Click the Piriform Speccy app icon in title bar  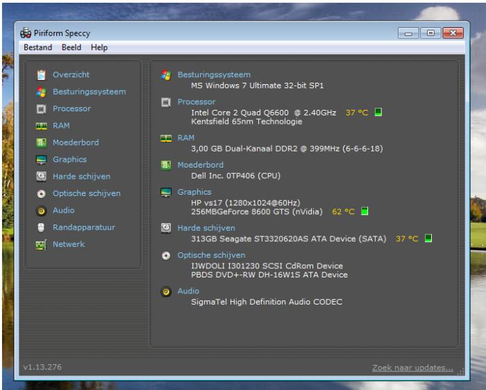point(26,33)
